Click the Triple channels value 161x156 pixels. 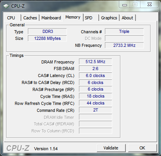pyautogui.click(x=124, y=31)
